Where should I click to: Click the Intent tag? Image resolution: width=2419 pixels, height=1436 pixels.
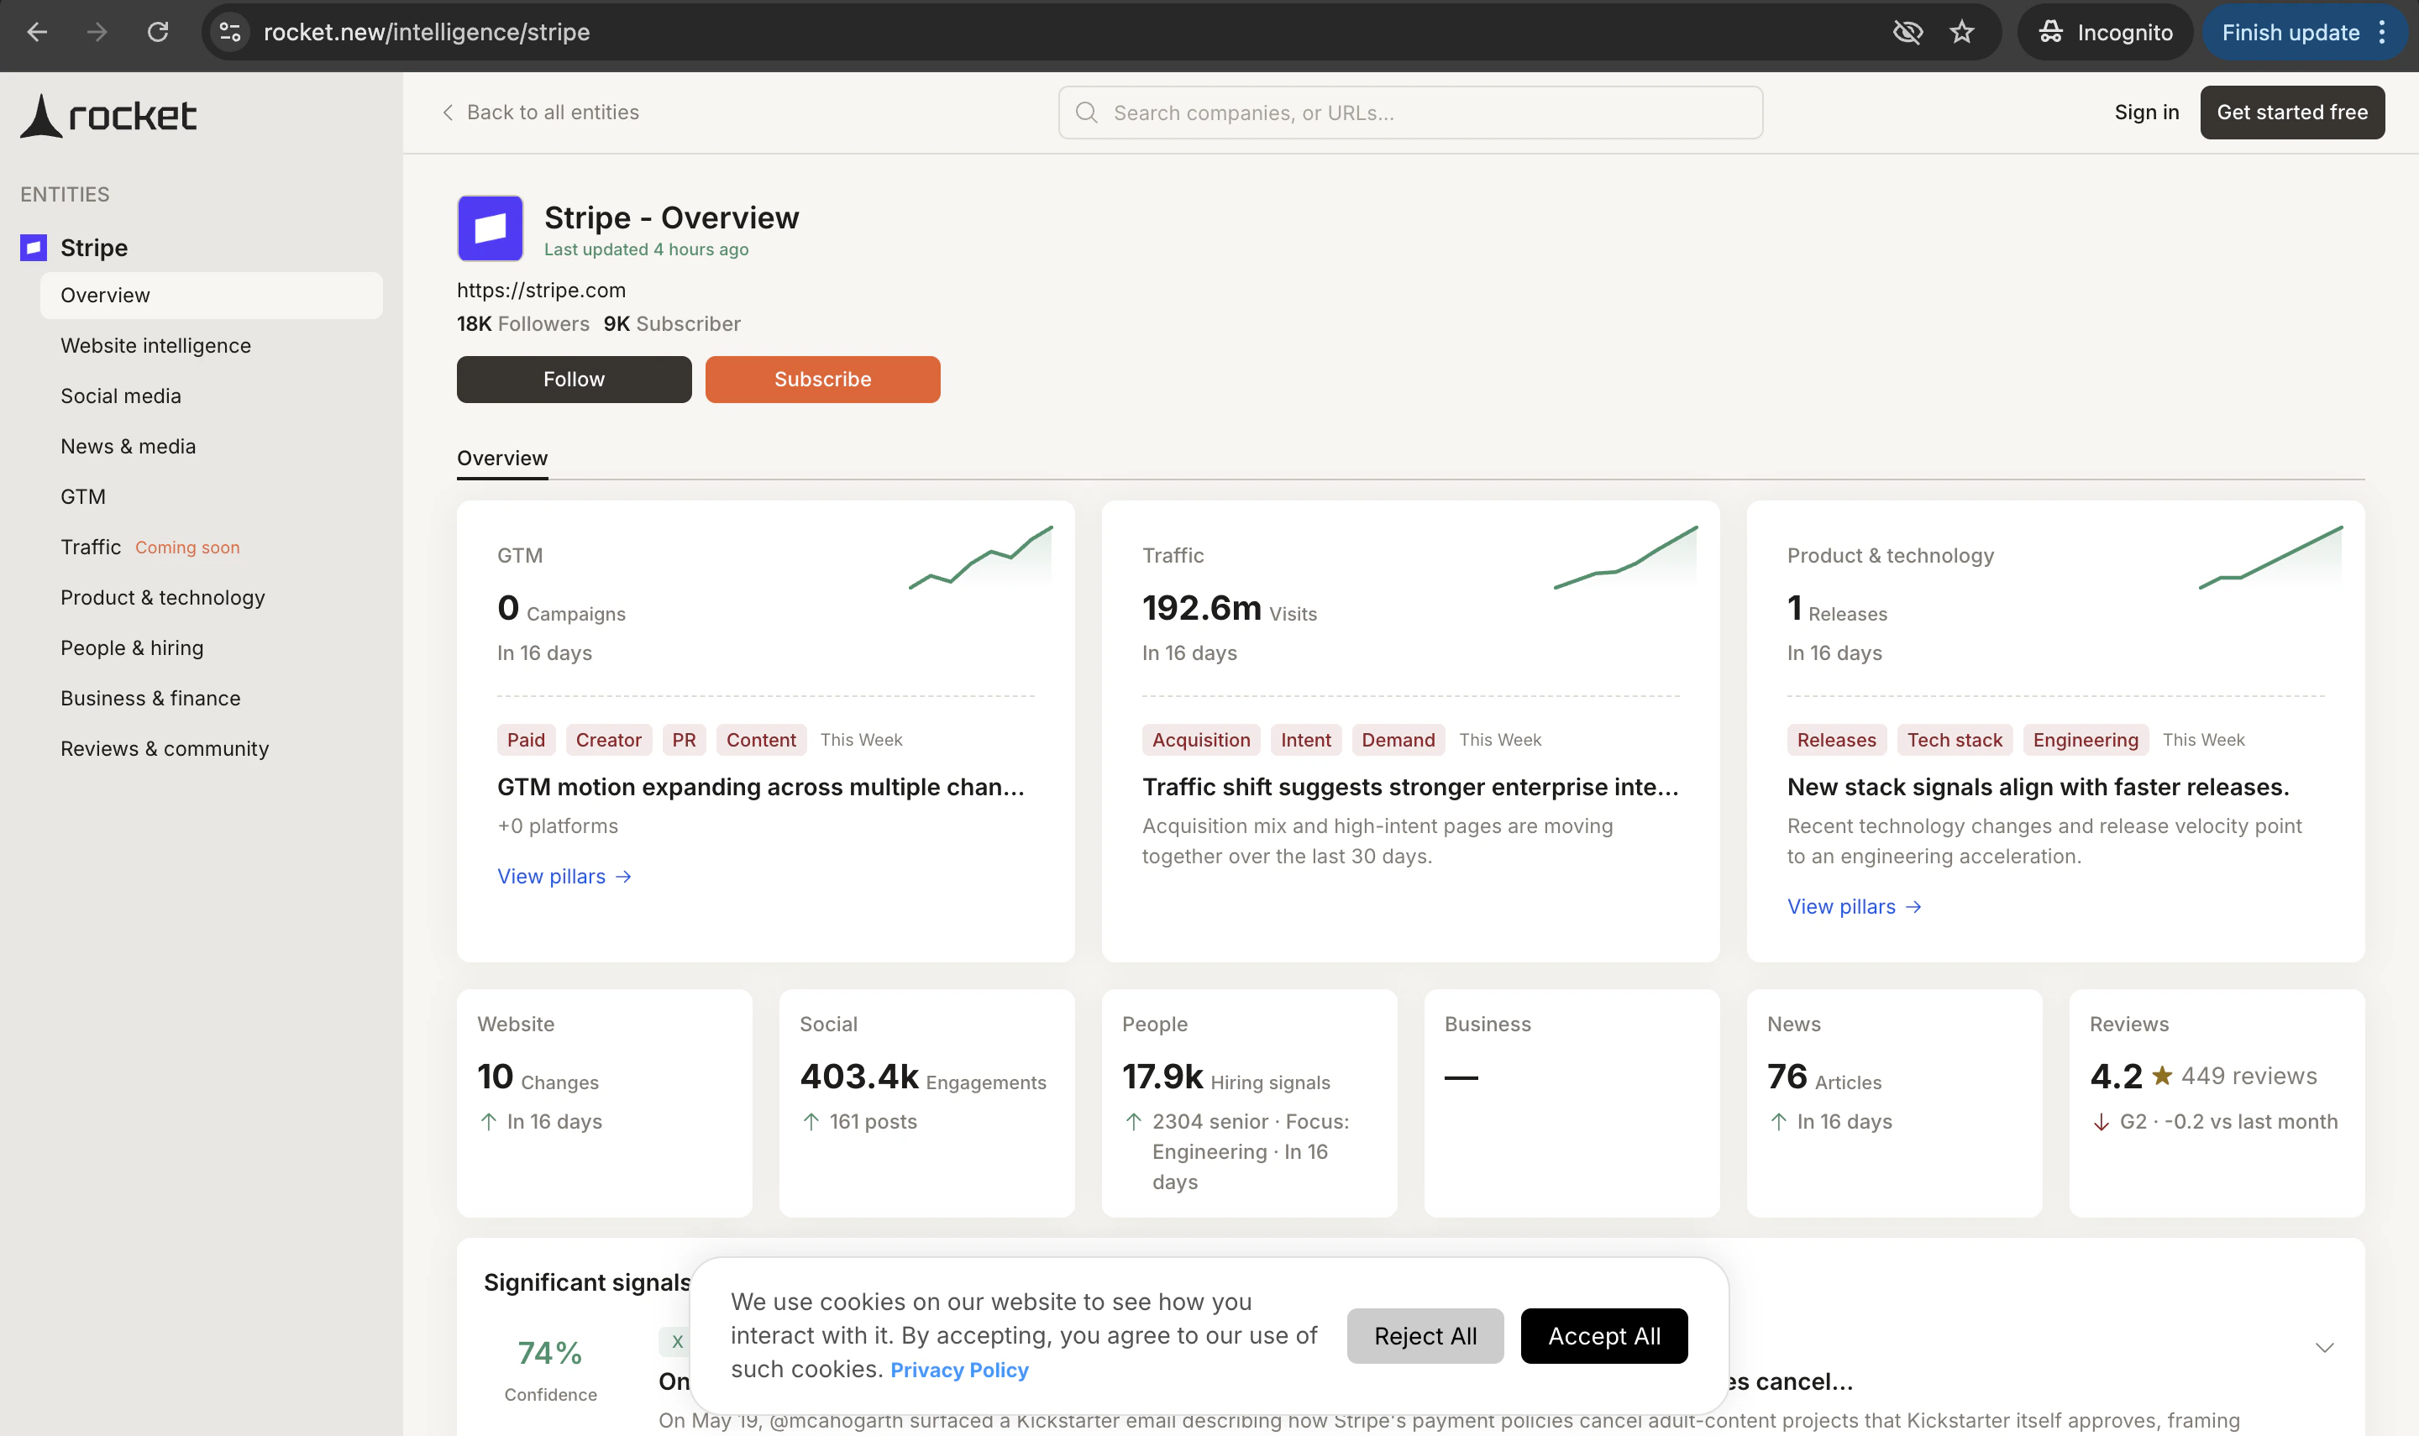[1305, 739]
